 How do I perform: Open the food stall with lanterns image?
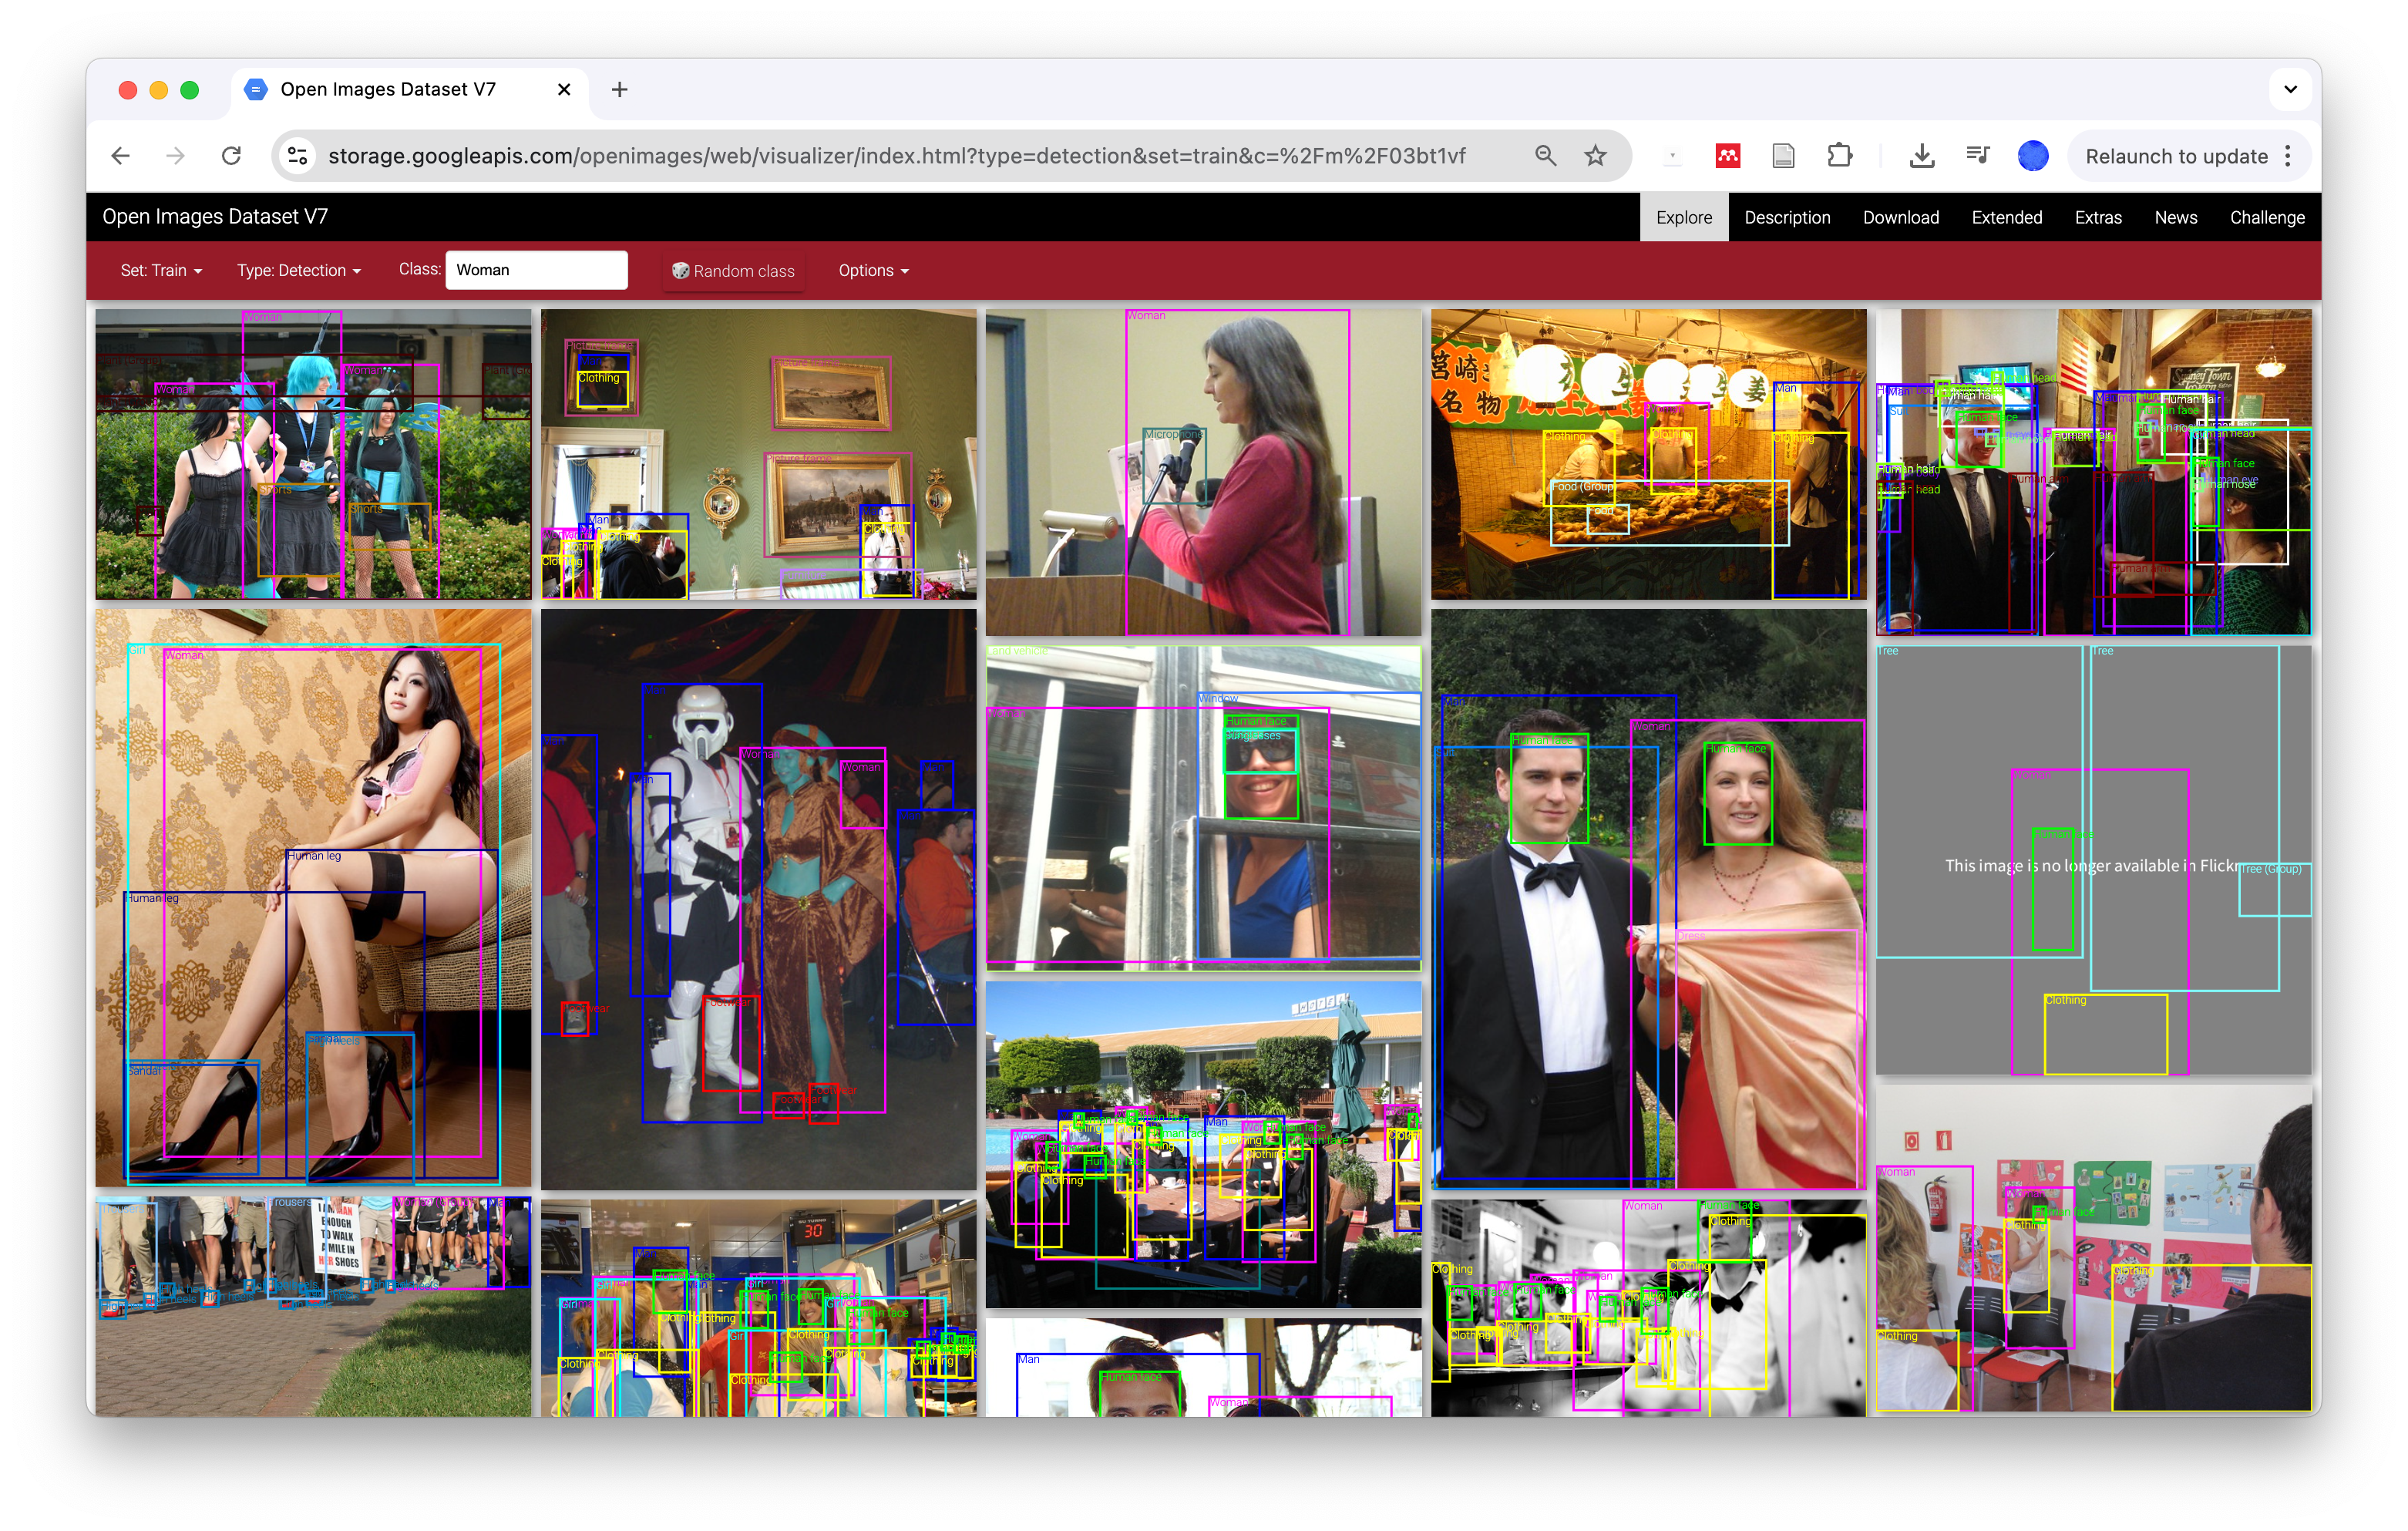[x=1648, y=454]
